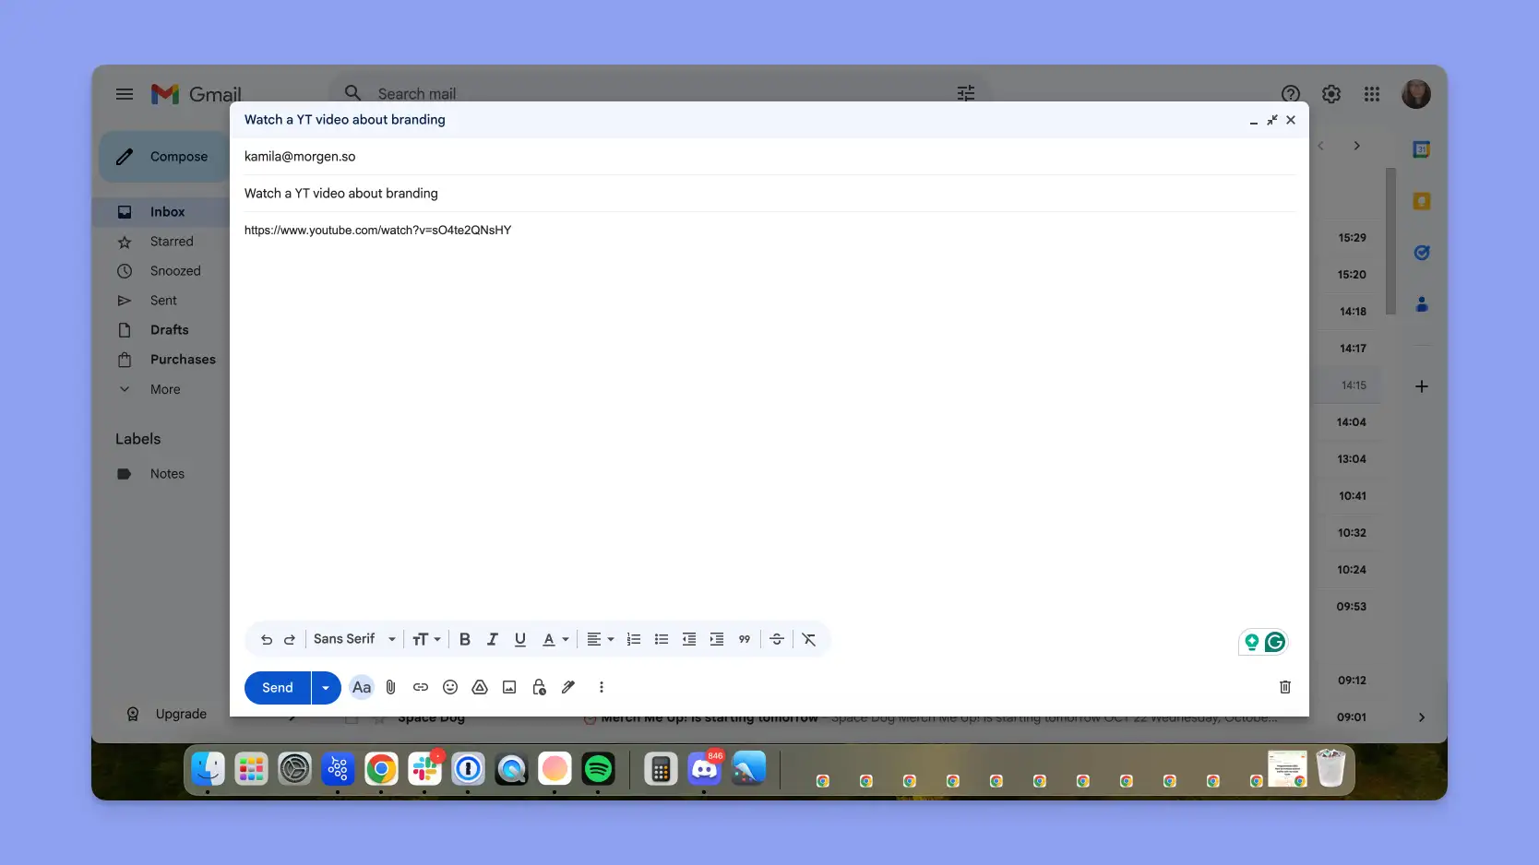Screen dimensions: 1539x865
Task: Open Slack from the dock
Action: pos(425,768)
